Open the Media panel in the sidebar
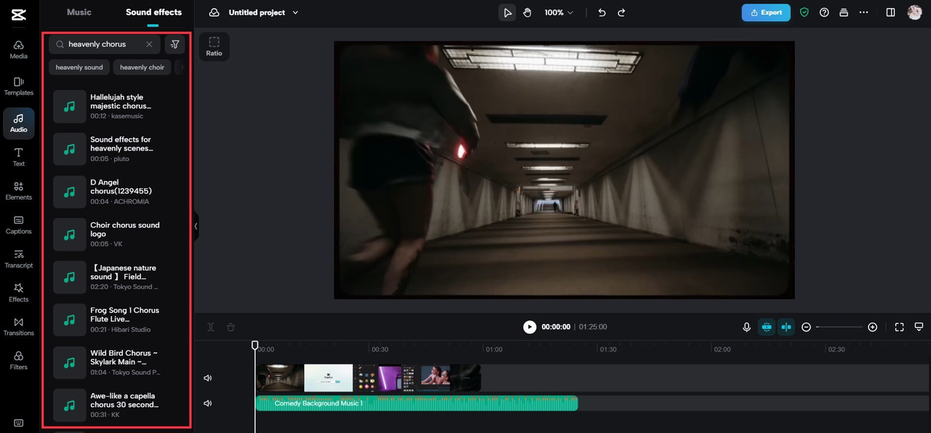 point(18,48)
